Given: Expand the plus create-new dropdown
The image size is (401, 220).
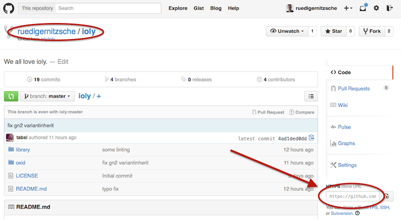Looking at the screenshot, I should (348, 8).
